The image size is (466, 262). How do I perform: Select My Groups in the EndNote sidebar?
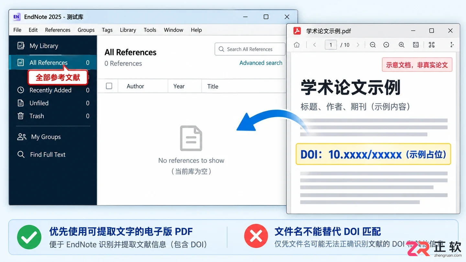(x=39, y=137)
